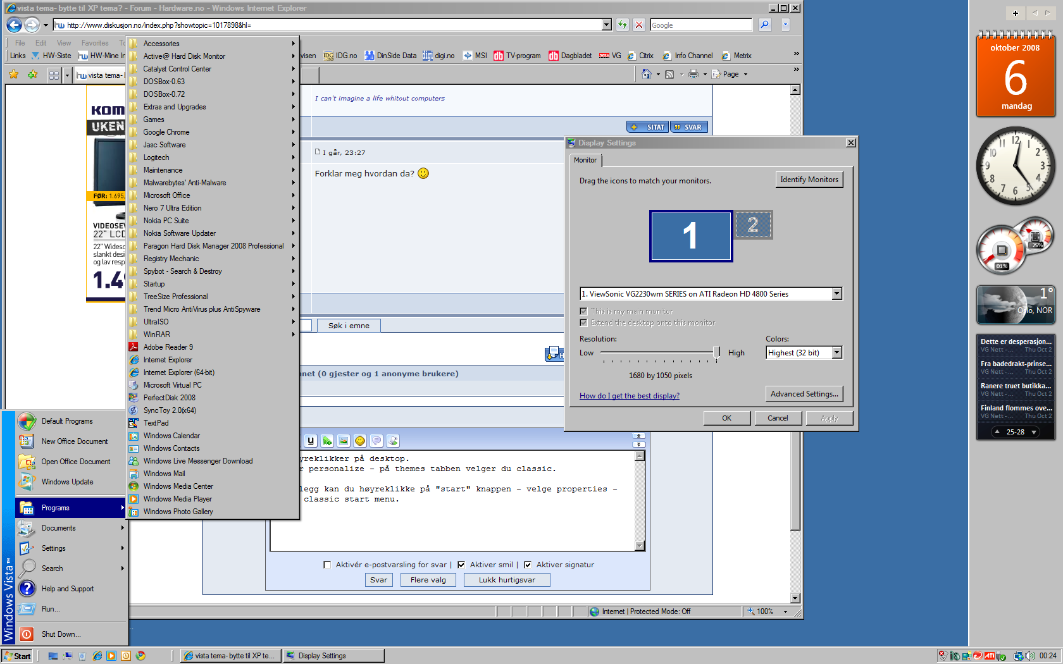Click the IE stop loading red X
This screenshot has width=1063, height=664.
point(639,25)
